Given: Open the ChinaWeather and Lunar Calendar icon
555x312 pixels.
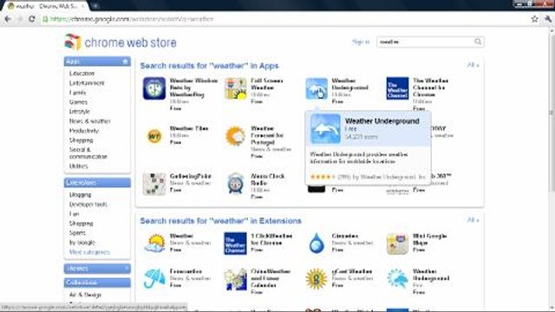Looking at the screenshot, I should point(235,279).
